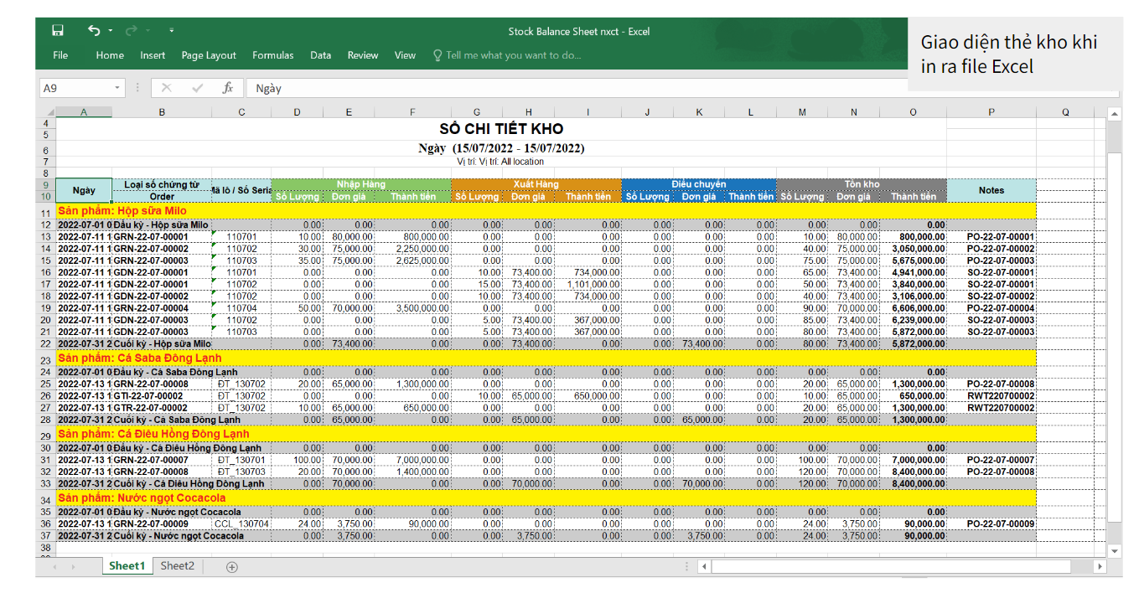Switch to the Page Layout ribbon tab
The height and width of the screenshot is (593, 1139).
(x=209, y=55)
